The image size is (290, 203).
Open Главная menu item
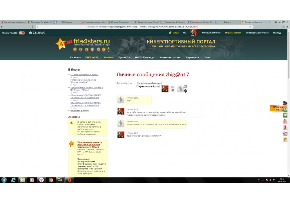[75, 57]
